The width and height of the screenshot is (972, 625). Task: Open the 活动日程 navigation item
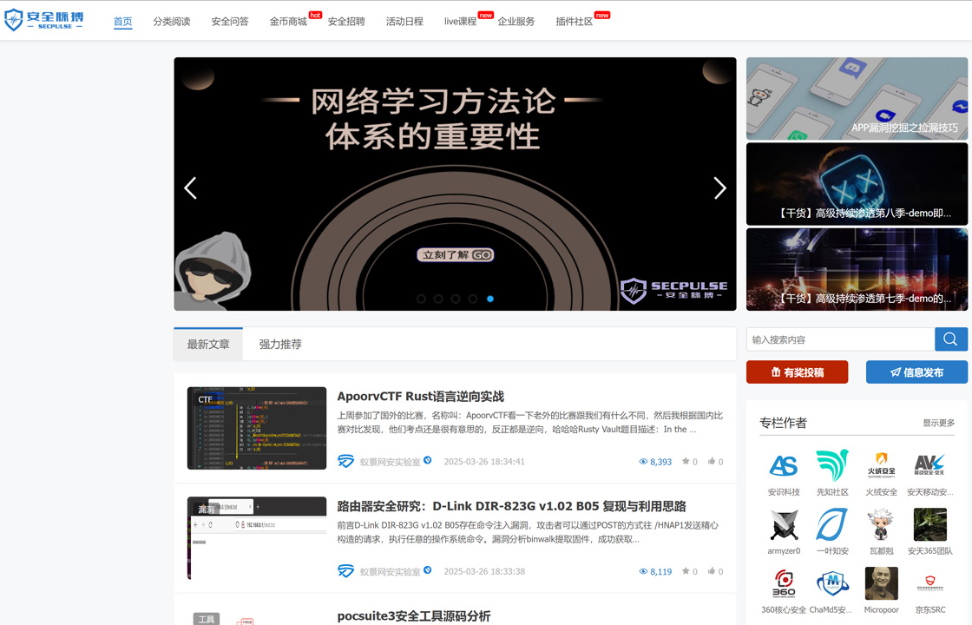coord(404,22)
